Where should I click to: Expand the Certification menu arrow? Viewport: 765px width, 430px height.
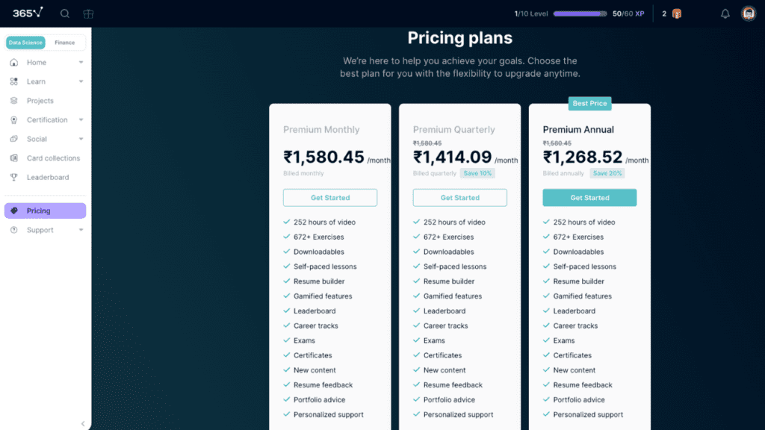tap(81, 120)
